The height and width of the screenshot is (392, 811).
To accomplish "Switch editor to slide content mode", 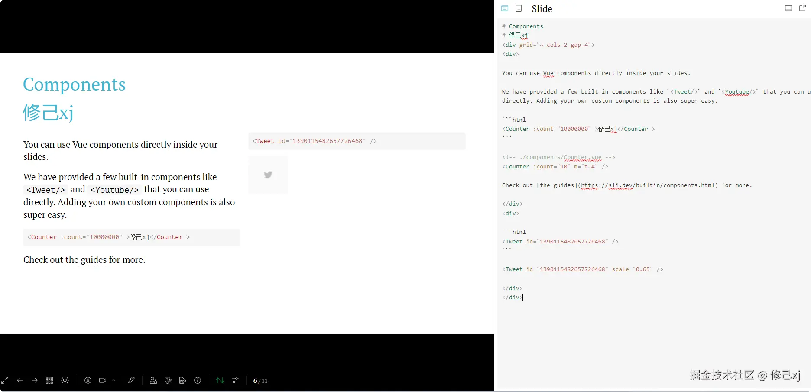I will [x=505, y=8].
